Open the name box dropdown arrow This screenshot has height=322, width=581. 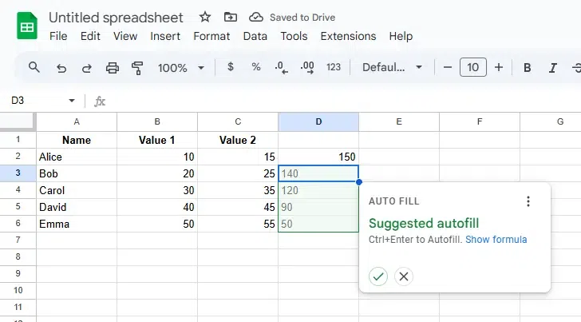(x=72, y=101)
